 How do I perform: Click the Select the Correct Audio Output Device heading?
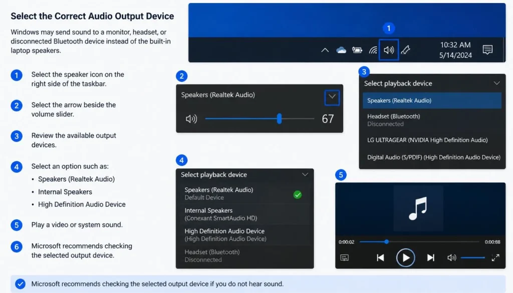[92, 16]
